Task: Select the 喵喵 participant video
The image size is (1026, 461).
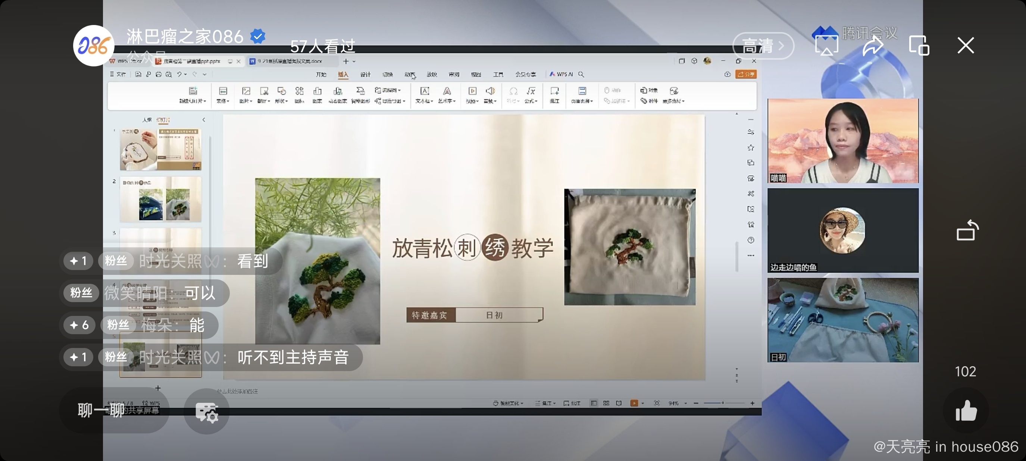Action: (843, 141)
